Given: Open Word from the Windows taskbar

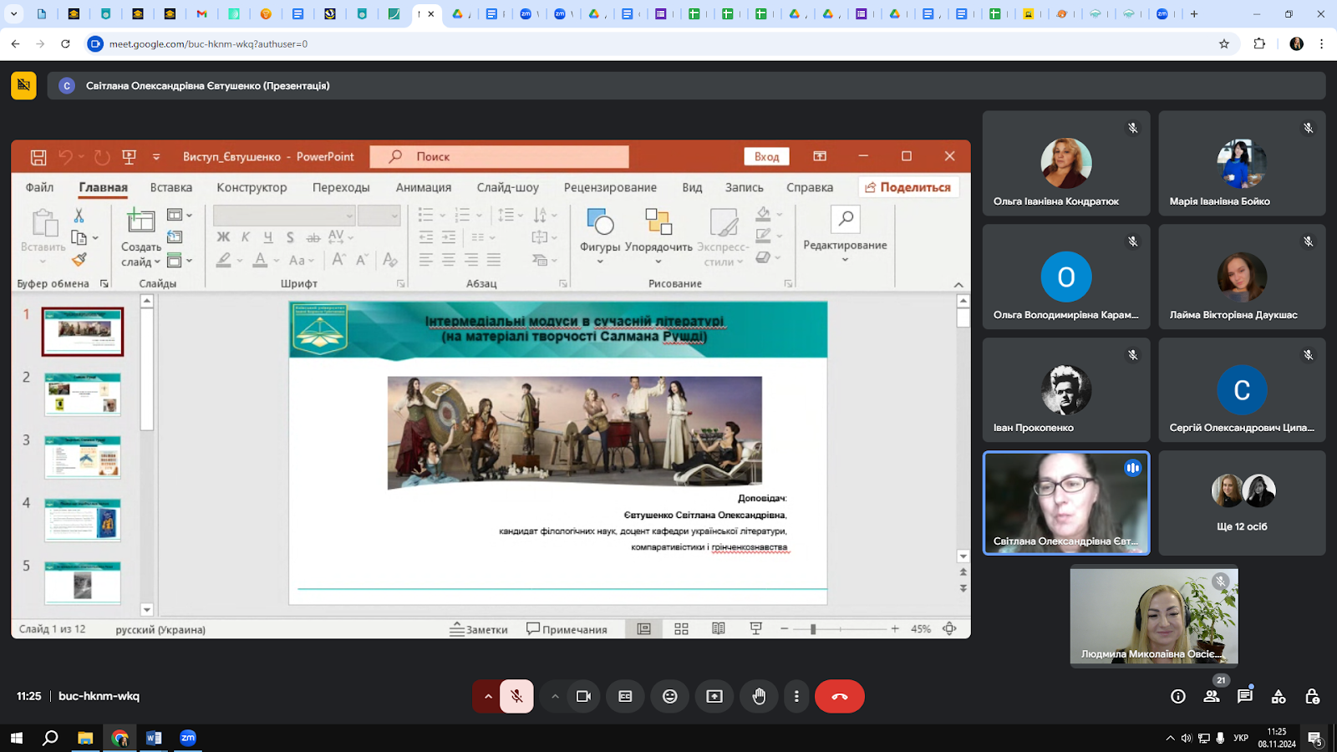Looking at the screenshot, I should point(154,738).
